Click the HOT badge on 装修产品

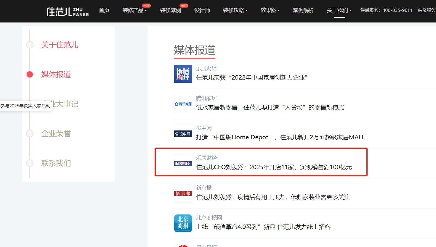point(146,5)
